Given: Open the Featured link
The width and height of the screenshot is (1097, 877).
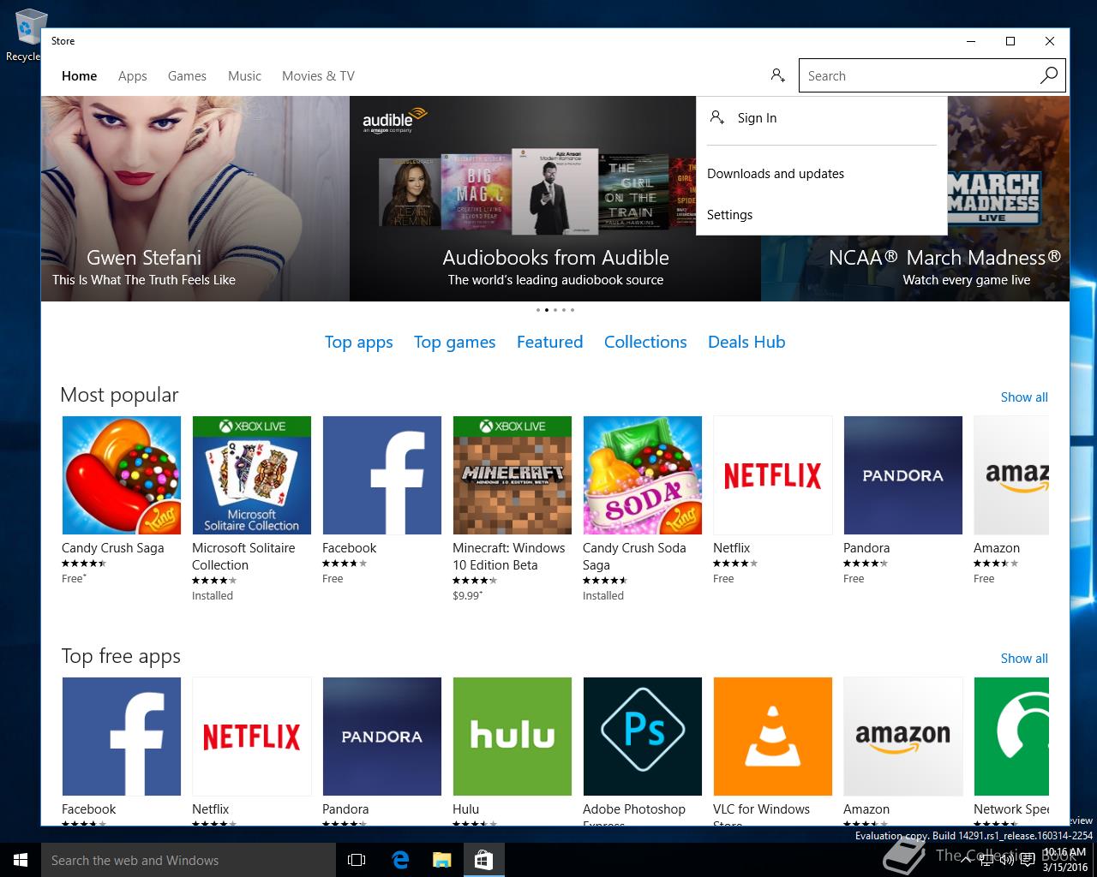Looking at the screenshot, I should 549,342.
